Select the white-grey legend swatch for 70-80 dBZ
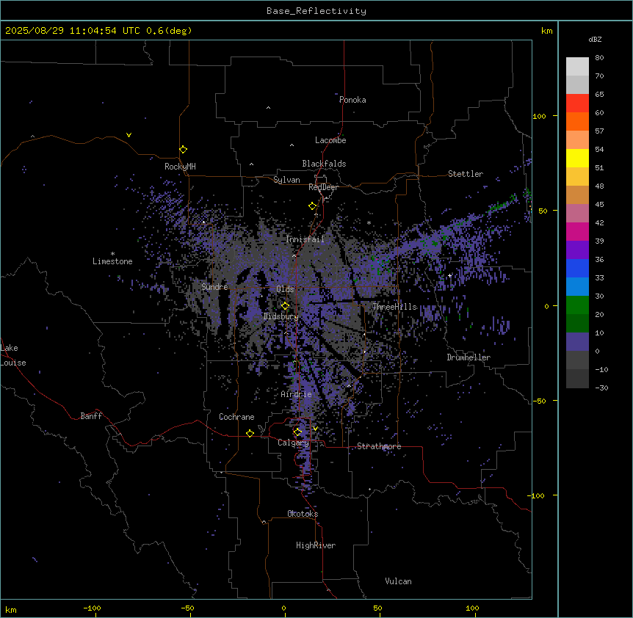Screen dimensions: 633x618 [577, 67]
